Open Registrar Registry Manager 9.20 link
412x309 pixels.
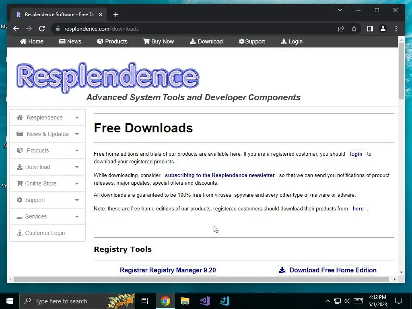(168, 270)
